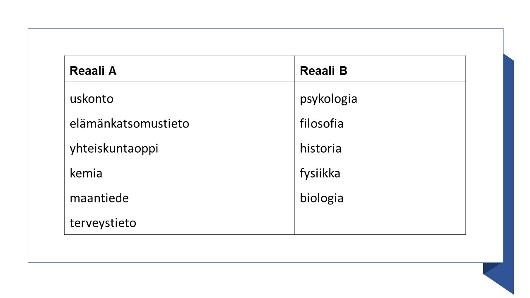
Task: Click "psykologia" in the Reaali B column
Action: pos(328,99)
